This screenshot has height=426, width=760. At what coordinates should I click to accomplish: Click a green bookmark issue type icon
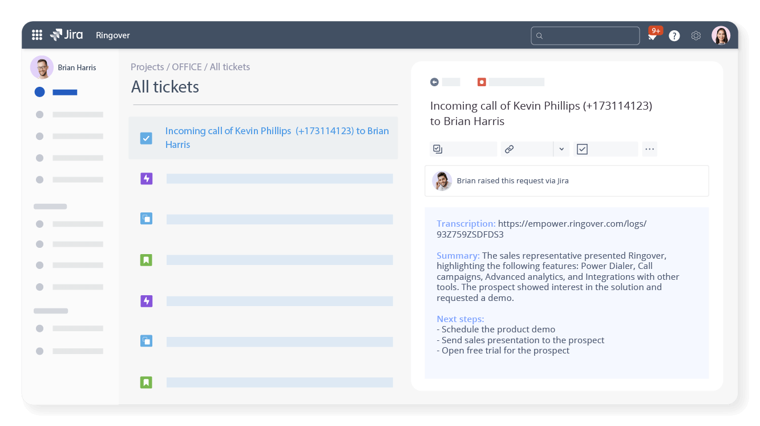[x=146, y=260]
